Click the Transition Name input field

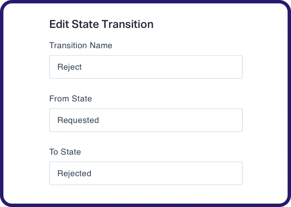(x=145, y=67)
